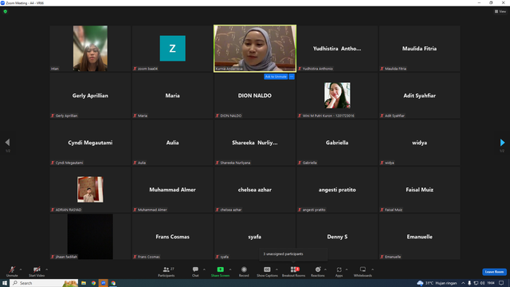
Task: Click the green encryption shield icon
Action: 6,11
